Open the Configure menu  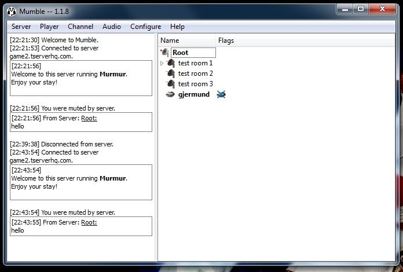click(x=146, y=27)
